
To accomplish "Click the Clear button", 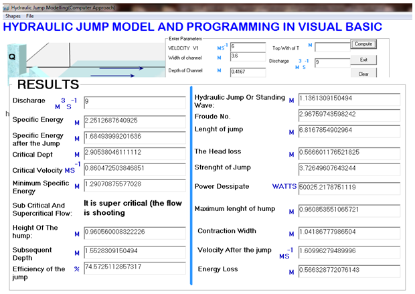I will pos(363,74).
